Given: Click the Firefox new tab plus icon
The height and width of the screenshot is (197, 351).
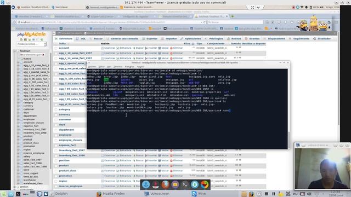Looking at the screenshot, I should 233,16.
